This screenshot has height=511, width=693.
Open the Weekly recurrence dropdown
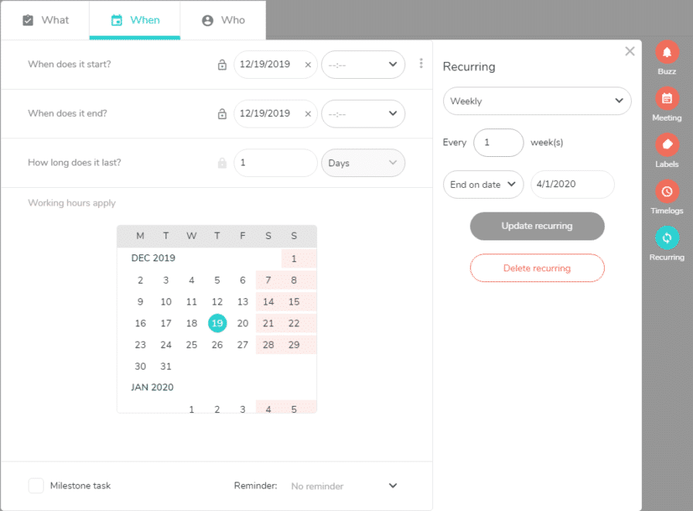[x=537, y=100]
